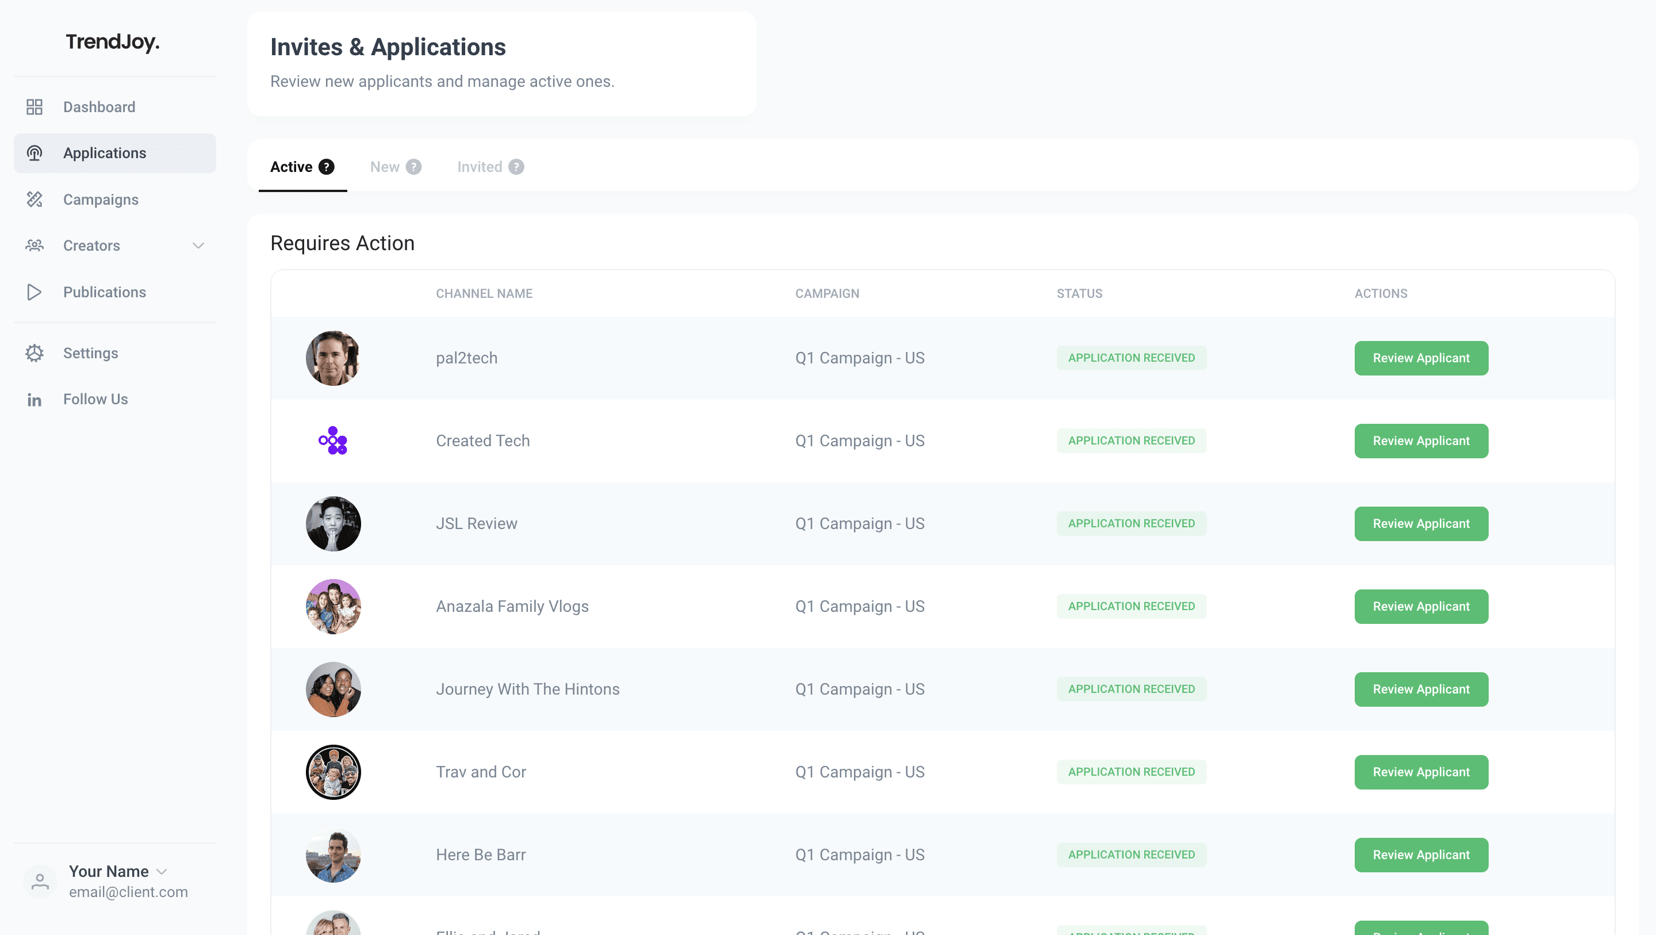Click the Creators people icon
1656x935 pixels.
34,246
